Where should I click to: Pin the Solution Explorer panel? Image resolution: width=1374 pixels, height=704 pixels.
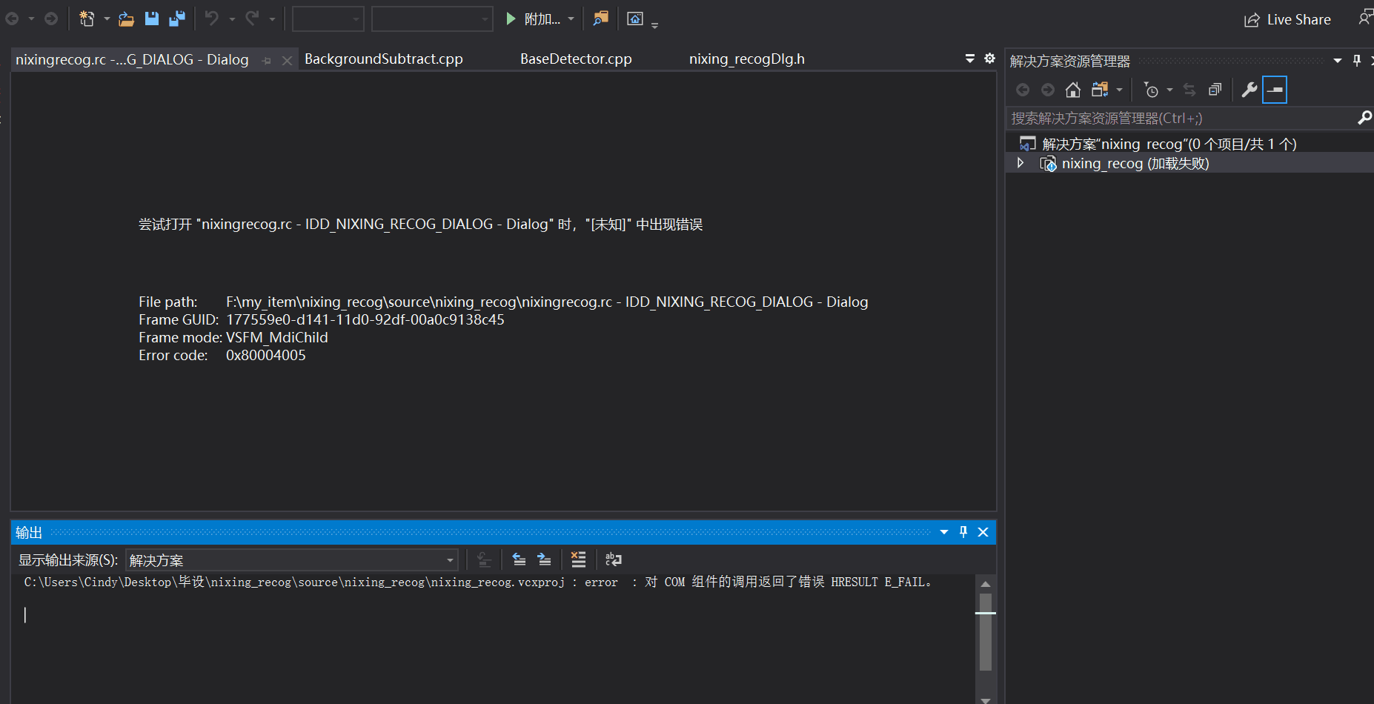point(1356,60)
